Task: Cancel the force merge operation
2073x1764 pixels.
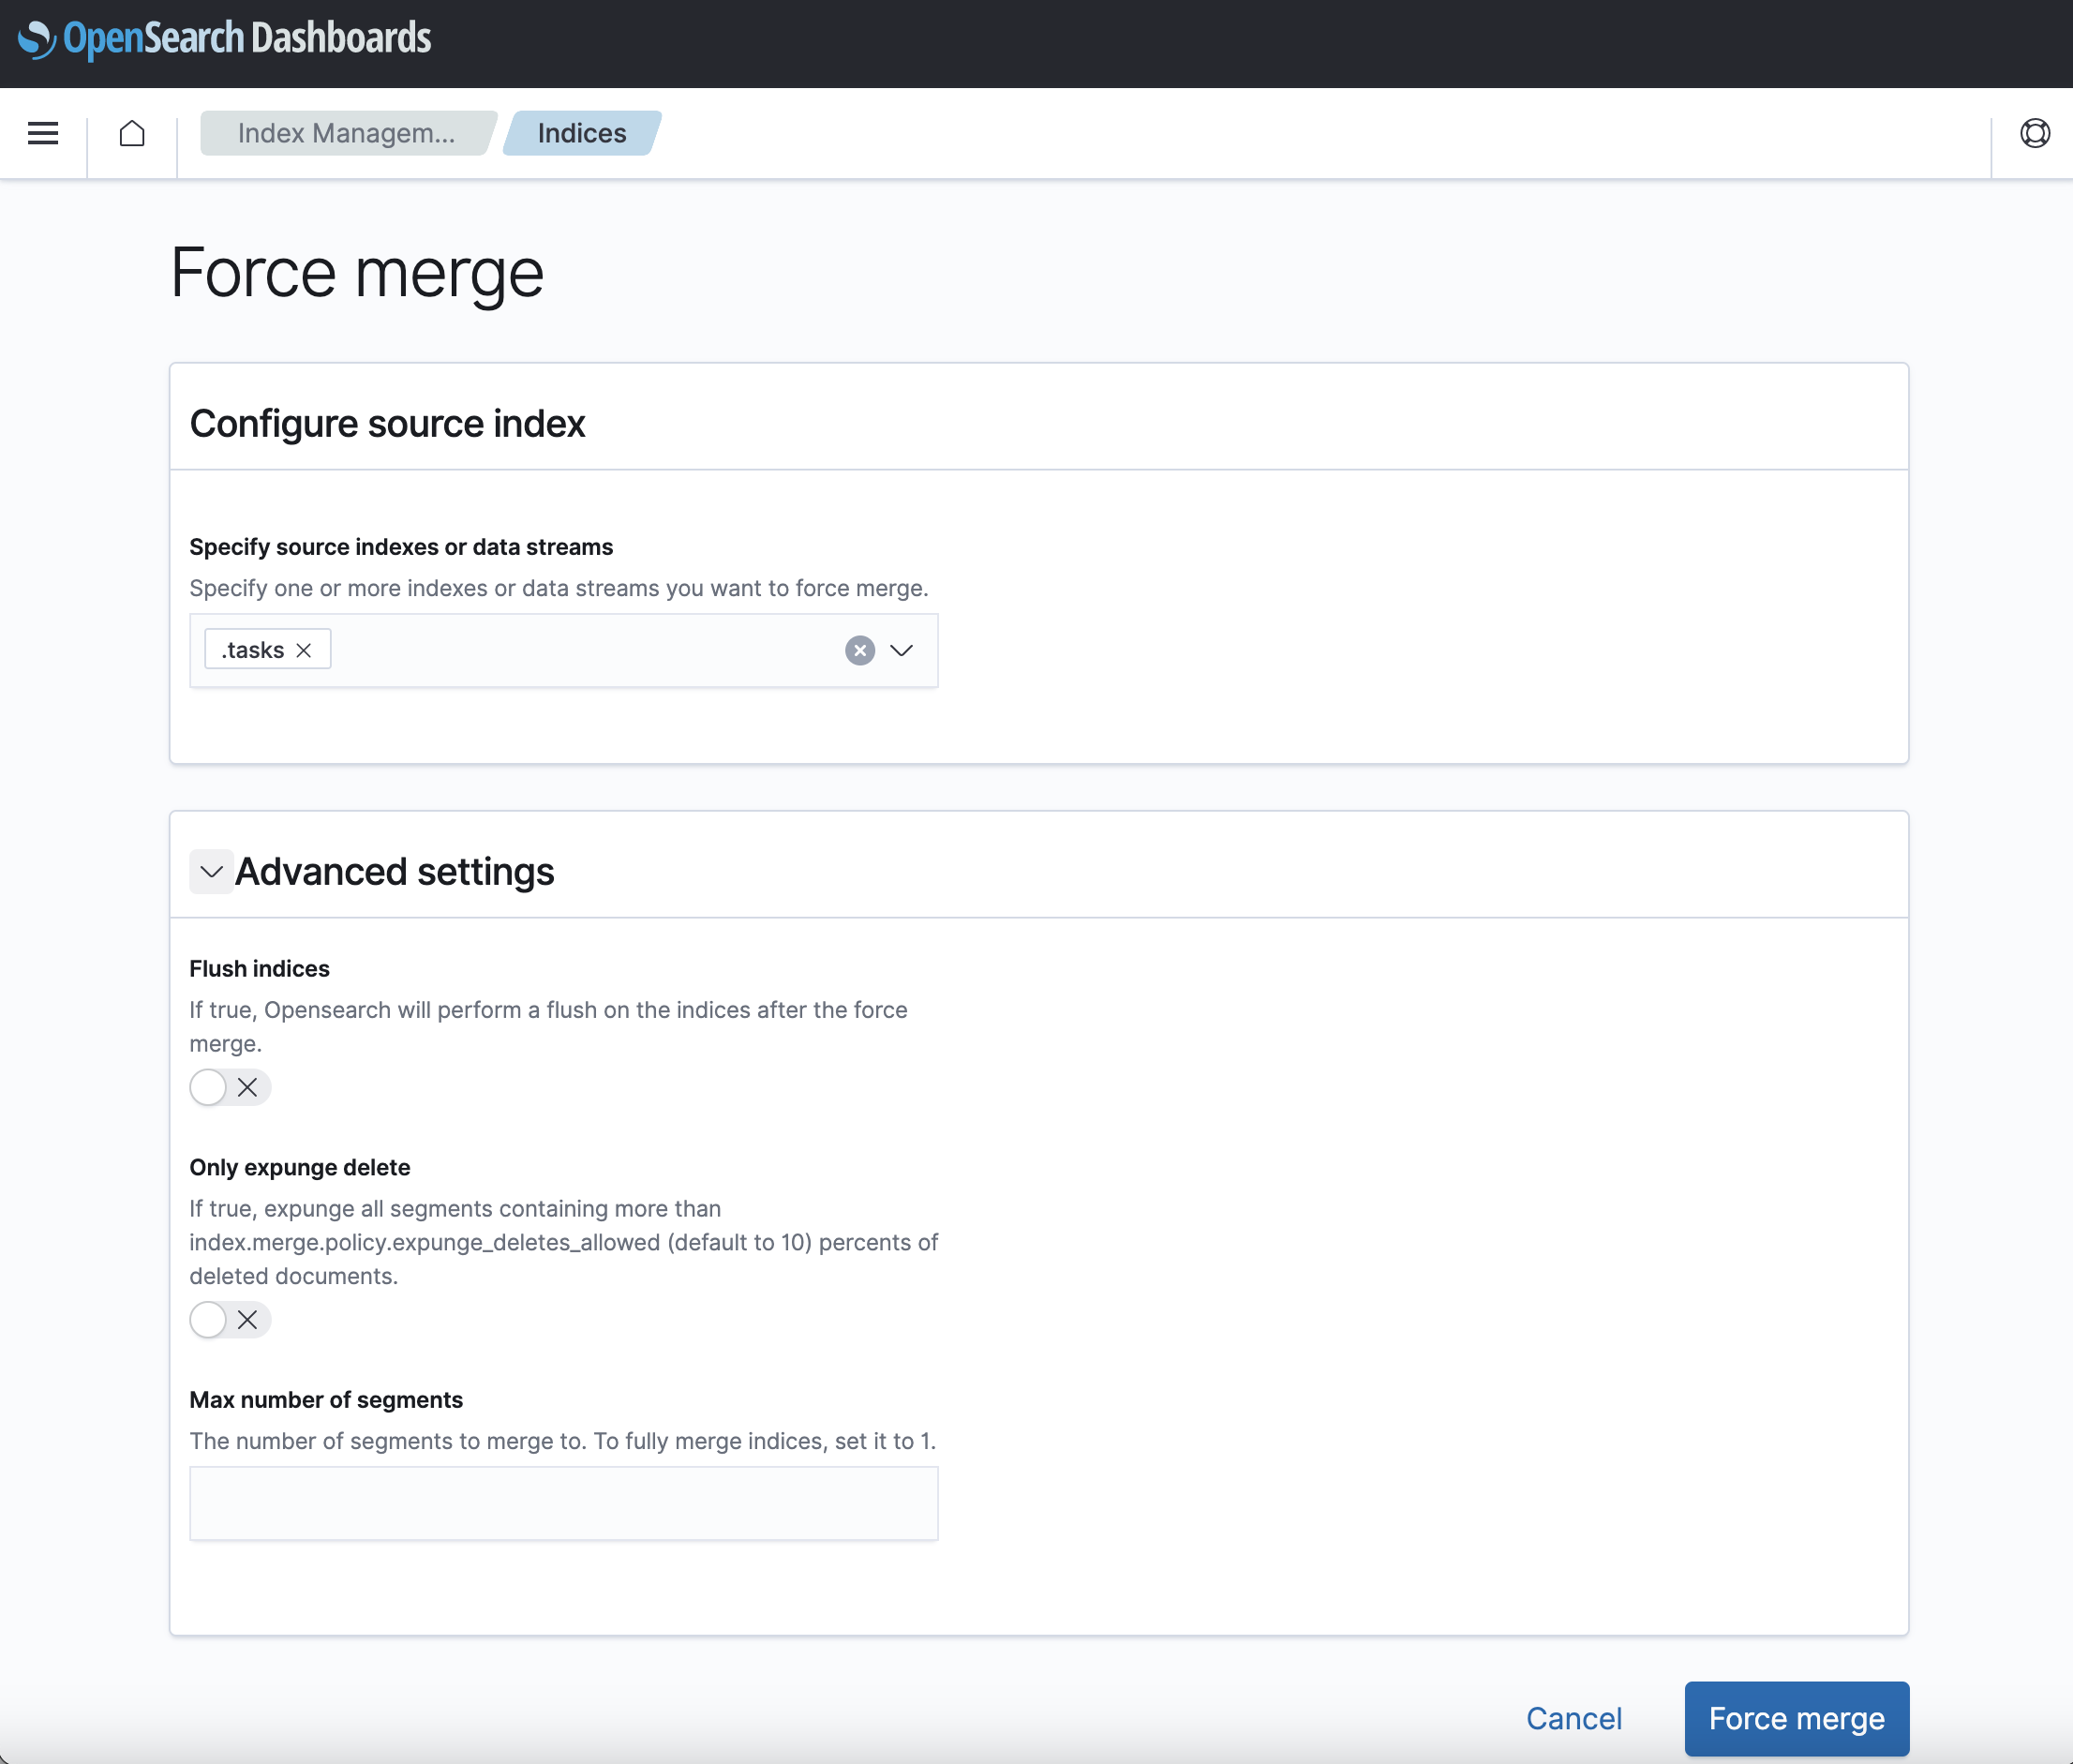Action: (1572, 1718)
